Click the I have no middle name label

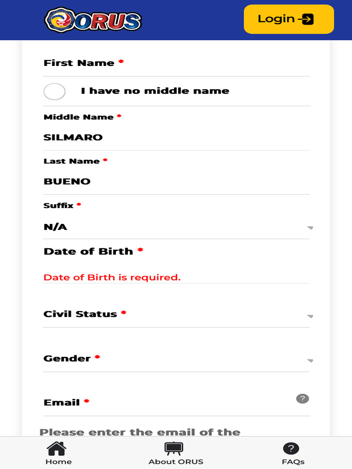155,91
